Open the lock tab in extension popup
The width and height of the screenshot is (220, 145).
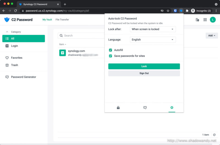coord(118,108)
